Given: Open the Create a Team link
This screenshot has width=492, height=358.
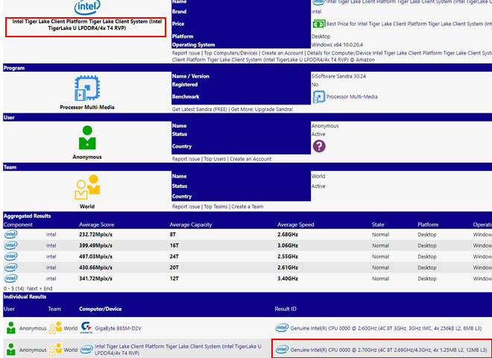Looking at the screenshot, I should point(247,207).
